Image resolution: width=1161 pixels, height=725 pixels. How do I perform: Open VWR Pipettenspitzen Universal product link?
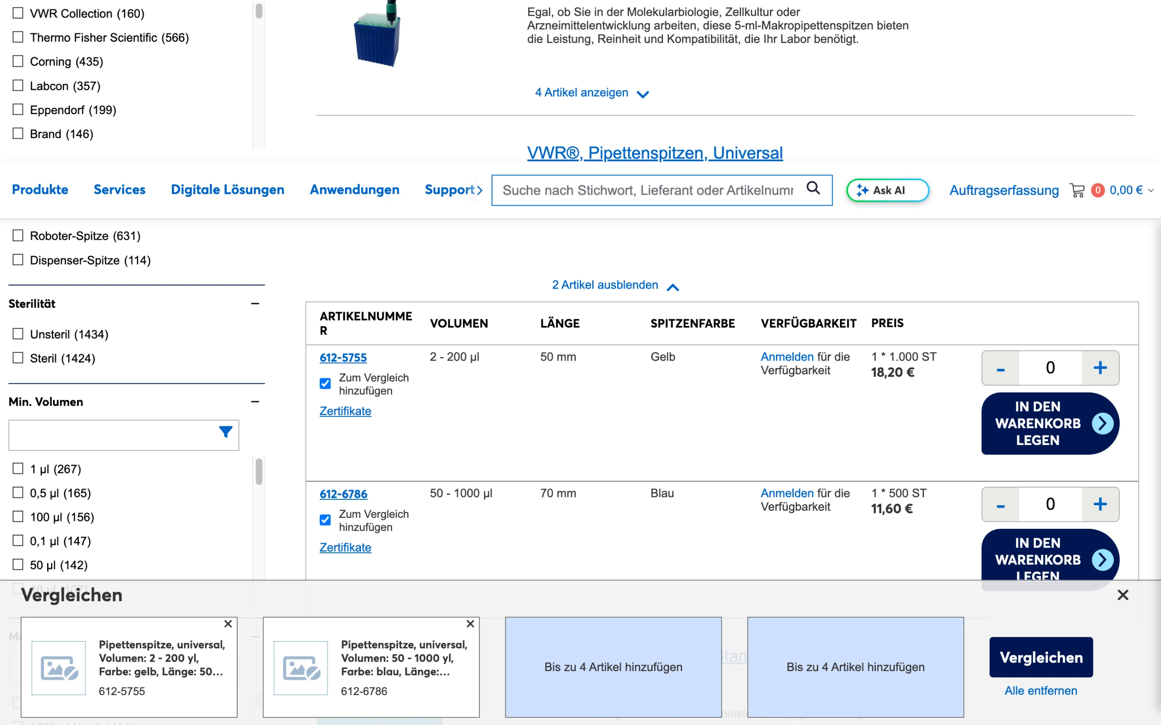[x=655, y=153]
